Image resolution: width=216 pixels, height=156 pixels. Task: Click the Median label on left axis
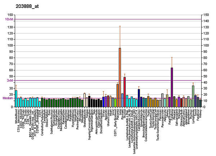[8, 98]
